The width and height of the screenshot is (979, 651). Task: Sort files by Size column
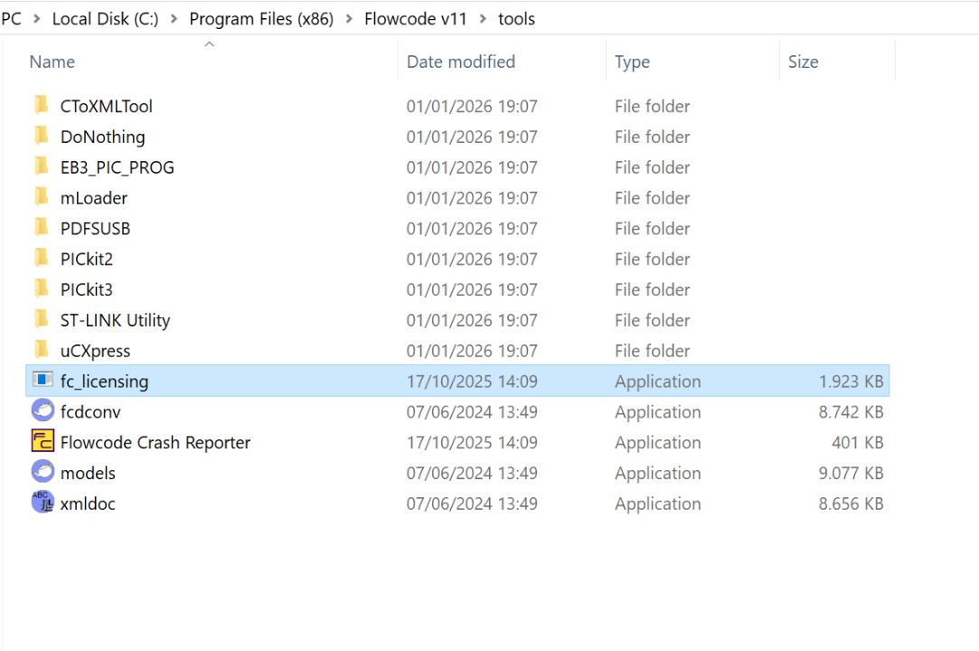pos(803,61)
